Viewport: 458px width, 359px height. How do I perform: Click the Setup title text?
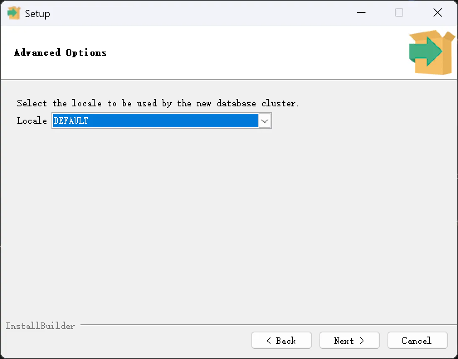[x=37, y=13]
